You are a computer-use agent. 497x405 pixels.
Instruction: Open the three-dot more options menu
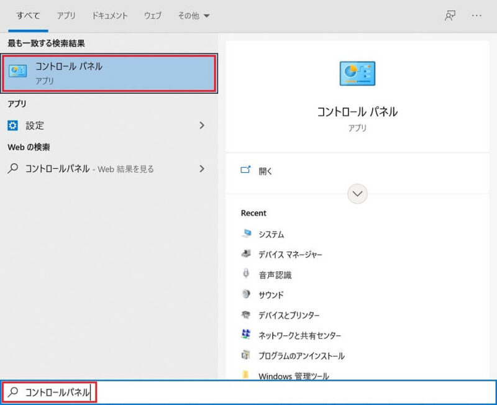click(476, 16)
